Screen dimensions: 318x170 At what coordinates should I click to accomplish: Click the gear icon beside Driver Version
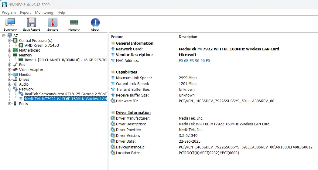pos(113,136)
